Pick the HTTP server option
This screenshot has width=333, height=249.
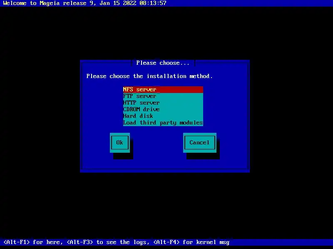click(163, 103)
